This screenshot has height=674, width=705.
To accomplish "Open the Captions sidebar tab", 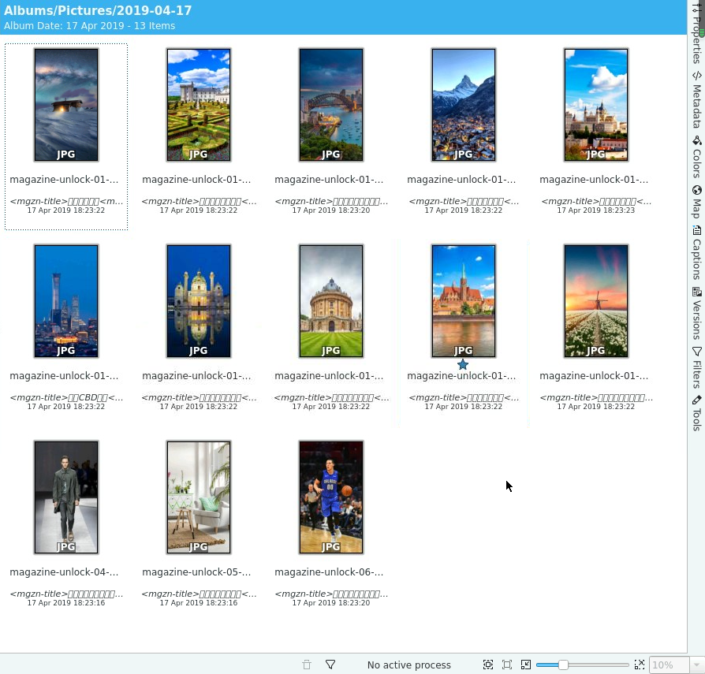I will point(696,253).
